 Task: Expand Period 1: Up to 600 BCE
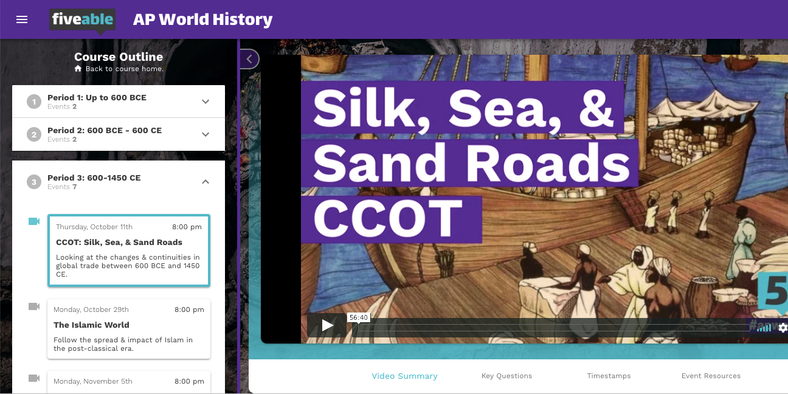(x=119, y=102)
